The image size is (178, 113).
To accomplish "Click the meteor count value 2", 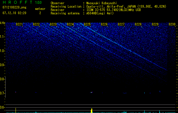I will [40, 13].
